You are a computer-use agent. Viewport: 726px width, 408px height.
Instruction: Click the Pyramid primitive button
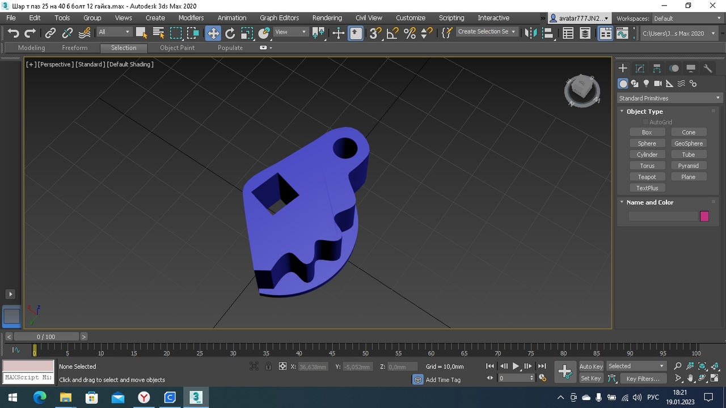688,165
